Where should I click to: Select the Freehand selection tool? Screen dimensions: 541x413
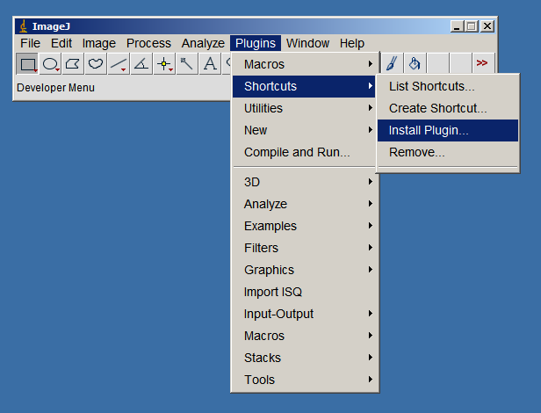96,64
